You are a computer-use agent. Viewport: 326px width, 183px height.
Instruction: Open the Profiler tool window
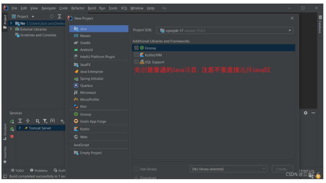click(x=59, y=170)
